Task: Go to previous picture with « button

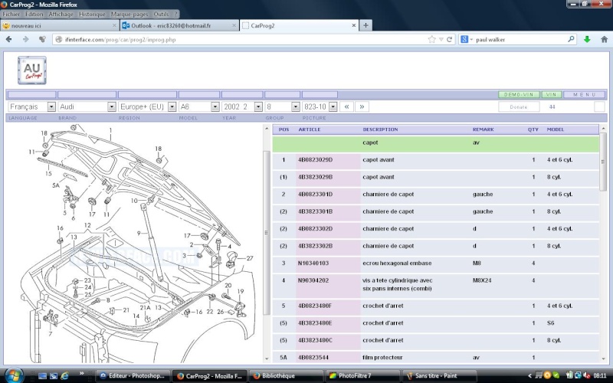Action: click(346, 106)
